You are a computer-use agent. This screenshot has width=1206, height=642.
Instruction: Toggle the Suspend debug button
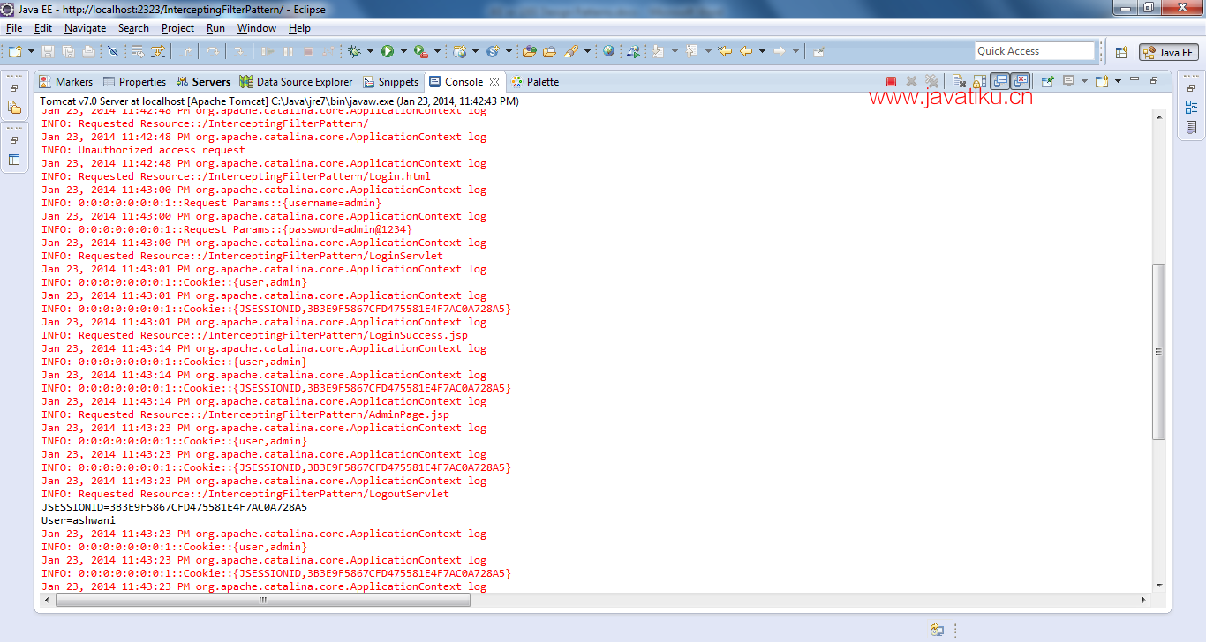[288, 51]
